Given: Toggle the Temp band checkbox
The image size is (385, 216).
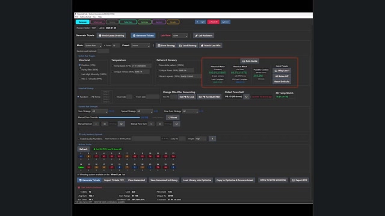Looking at the screenshot, I should pyautogui.click(x=112, y=66).
